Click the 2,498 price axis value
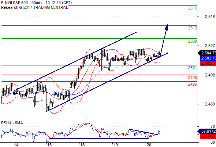The height and width of the screenshot is (147, 216). (x=210, y=75)
